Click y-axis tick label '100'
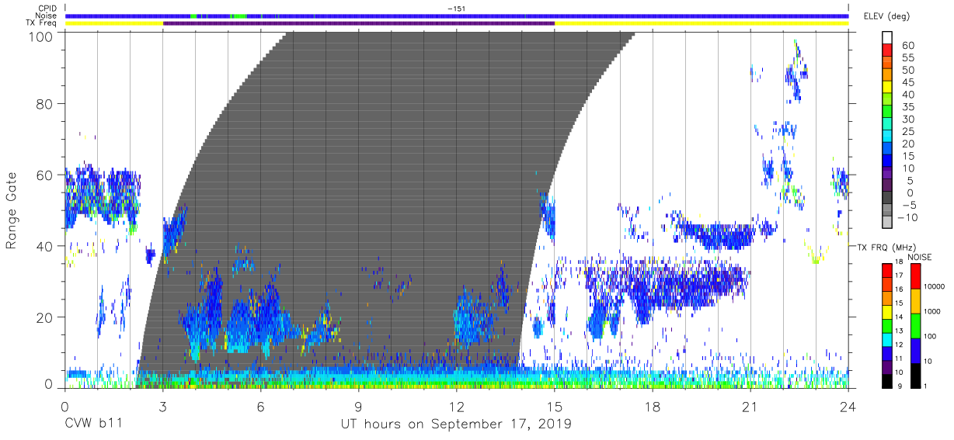954x440 pixels. pos(41,36)
